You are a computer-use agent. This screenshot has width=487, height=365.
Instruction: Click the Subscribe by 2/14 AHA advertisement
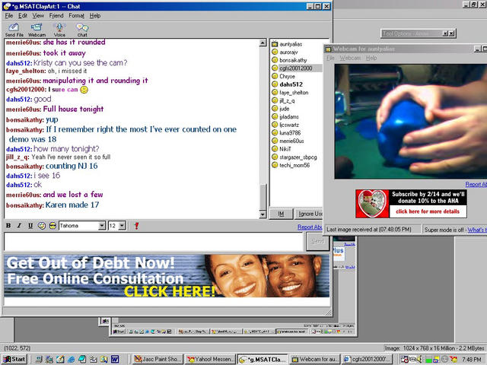coord(411,204)
